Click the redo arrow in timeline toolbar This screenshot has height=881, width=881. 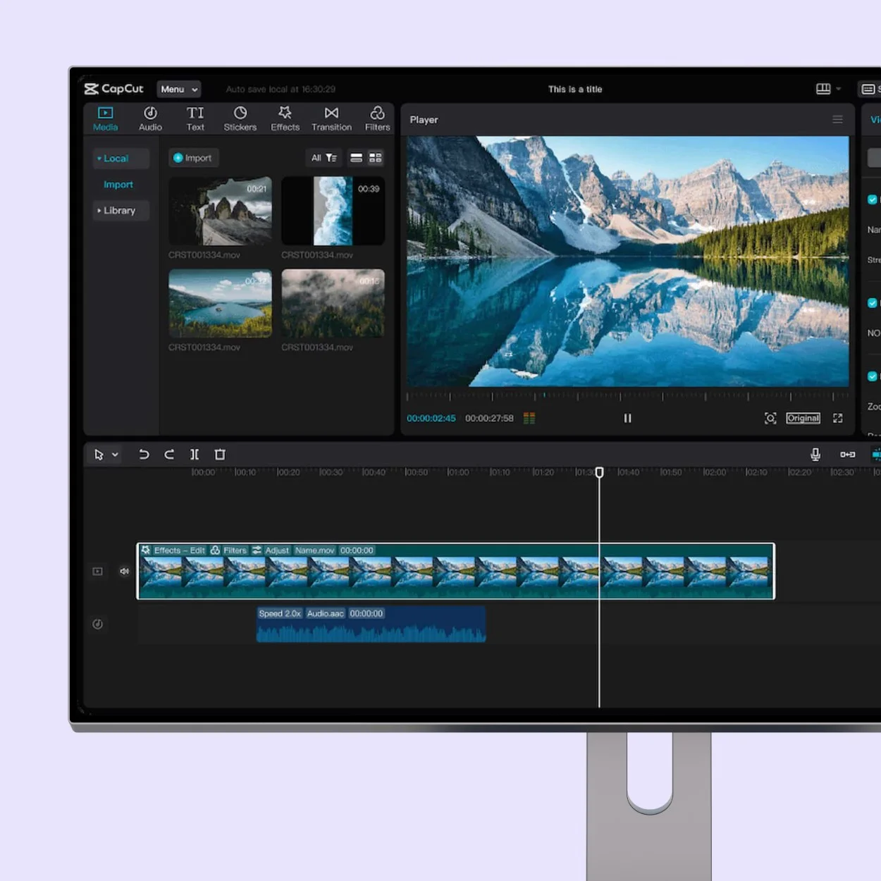[x=169, y=455]
